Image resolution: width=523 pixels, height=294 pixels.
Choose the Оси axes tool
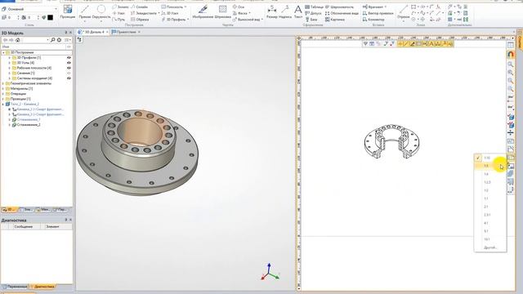click(x=239, y=7)
